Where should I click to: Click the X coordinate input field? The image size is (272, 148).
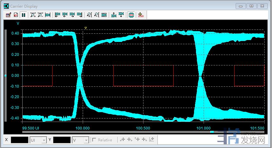tap(19, 140)
